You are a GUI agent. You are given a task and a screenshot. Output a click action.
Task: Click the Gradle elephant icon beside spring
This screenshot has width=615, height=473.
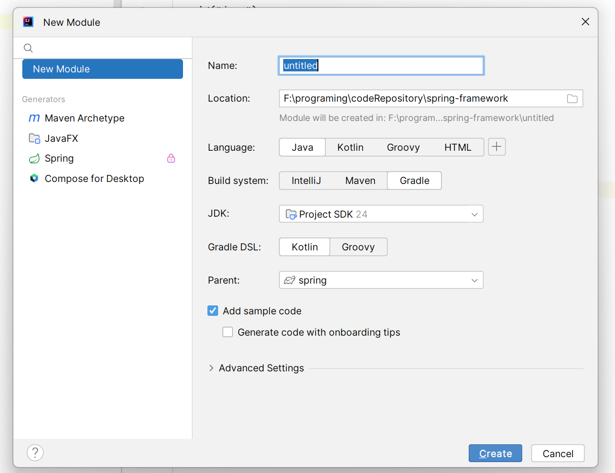pos(290,280)
